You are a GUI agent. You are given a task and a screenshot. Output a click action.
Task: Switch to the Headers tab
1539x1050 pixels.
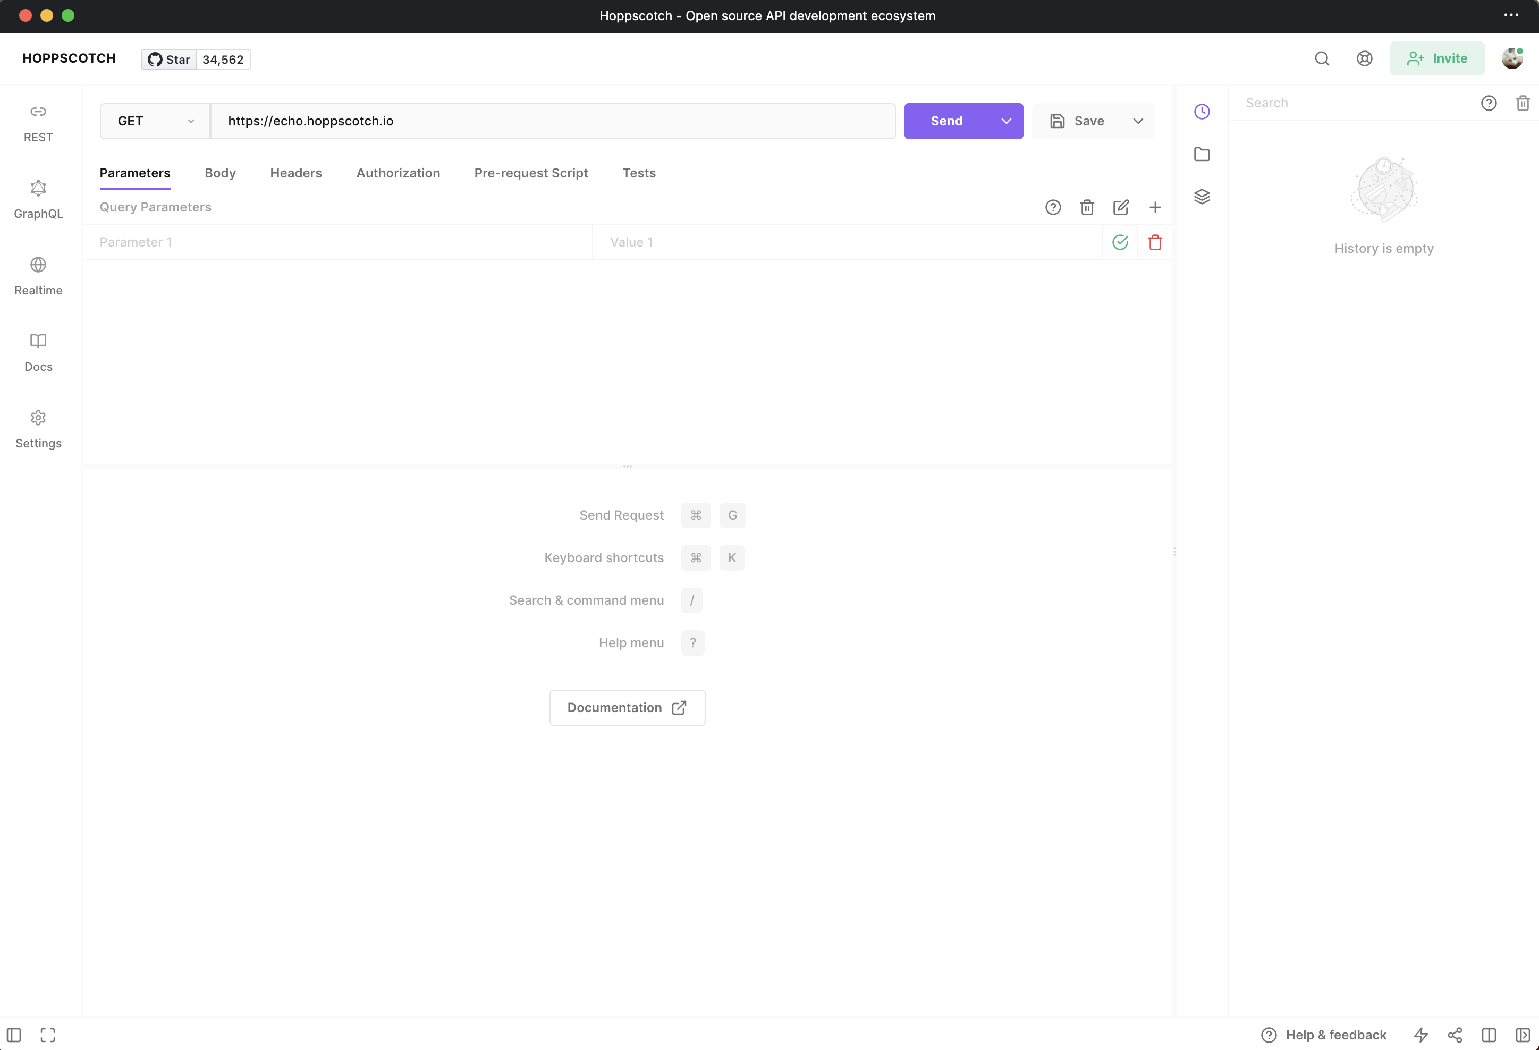click(296, 173)
